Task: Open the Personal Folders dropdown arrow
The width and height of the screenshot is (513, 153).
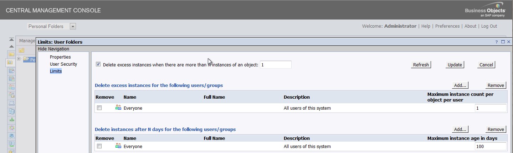Action: point(73,26)
